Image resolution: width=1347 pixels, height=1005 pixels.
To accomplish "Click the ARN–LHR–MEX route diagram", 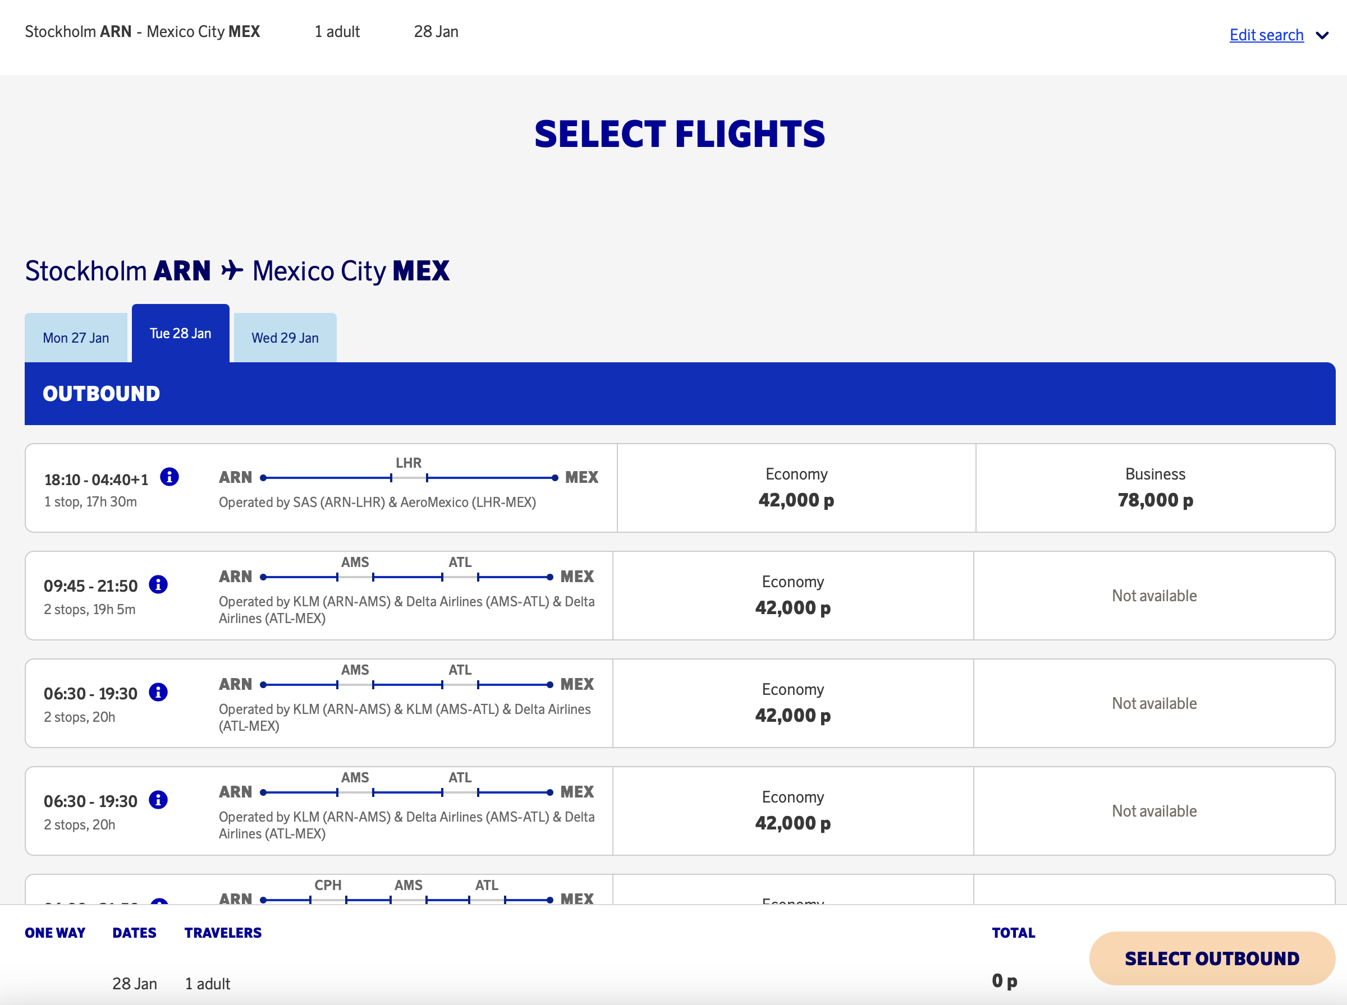I will (409, 478).
